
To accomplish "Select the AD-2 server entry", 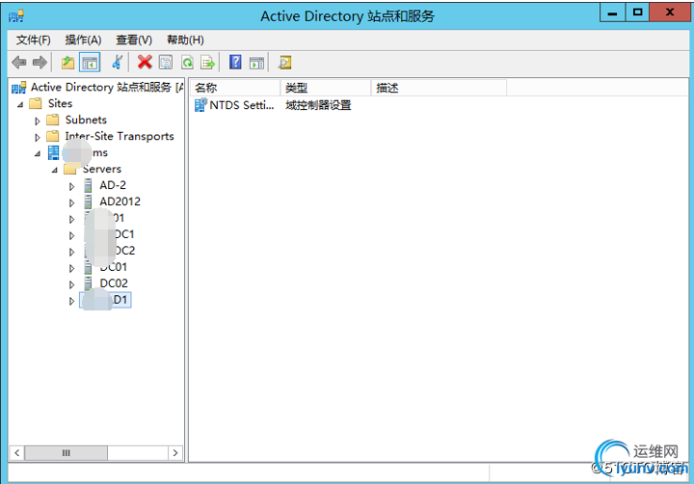I will click(113, 185).
